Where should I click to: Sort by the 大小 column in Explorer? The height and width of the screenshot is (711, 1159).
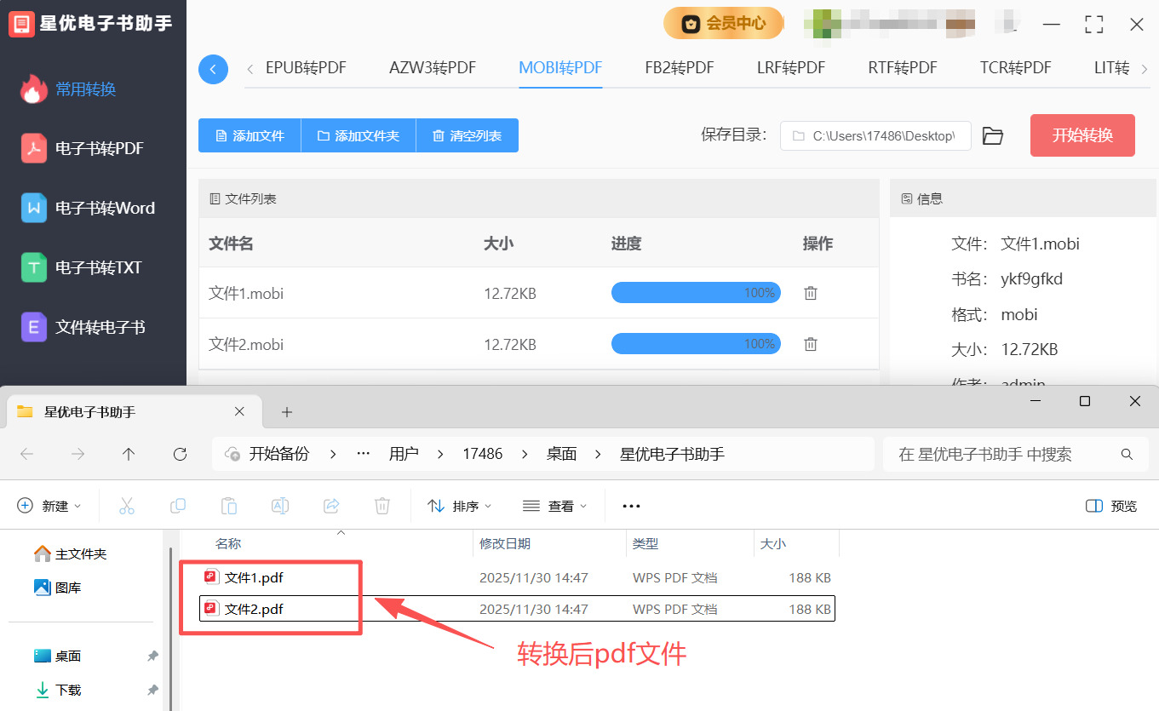pos(773,543)
